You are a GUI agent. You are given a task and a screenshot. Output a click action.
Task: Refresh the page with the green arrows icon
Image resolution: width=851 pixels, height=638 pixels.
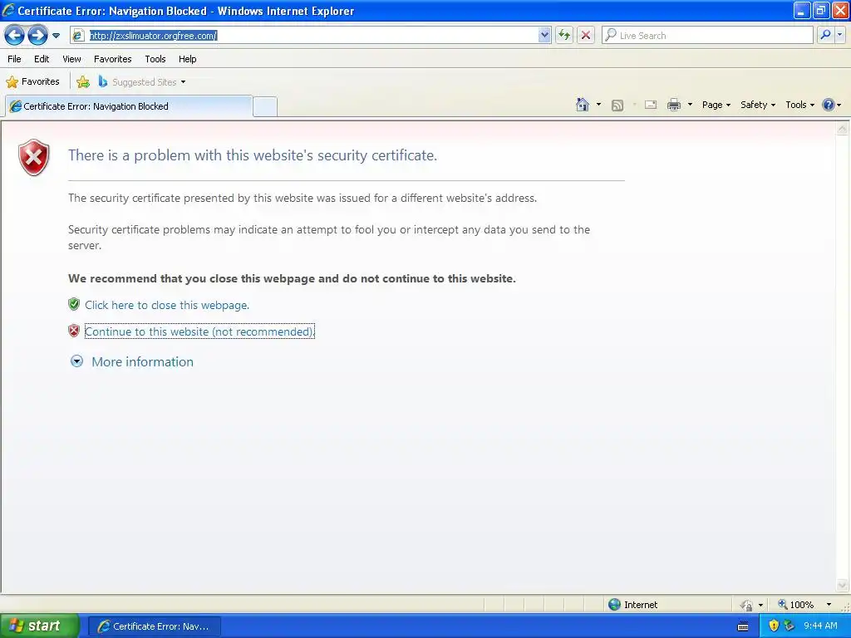pyautogui.click(x=564, y=35)
